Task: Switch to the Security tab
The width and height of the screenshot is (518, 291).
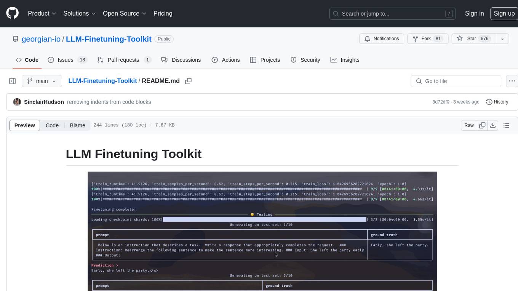Action: pos(305,60)
